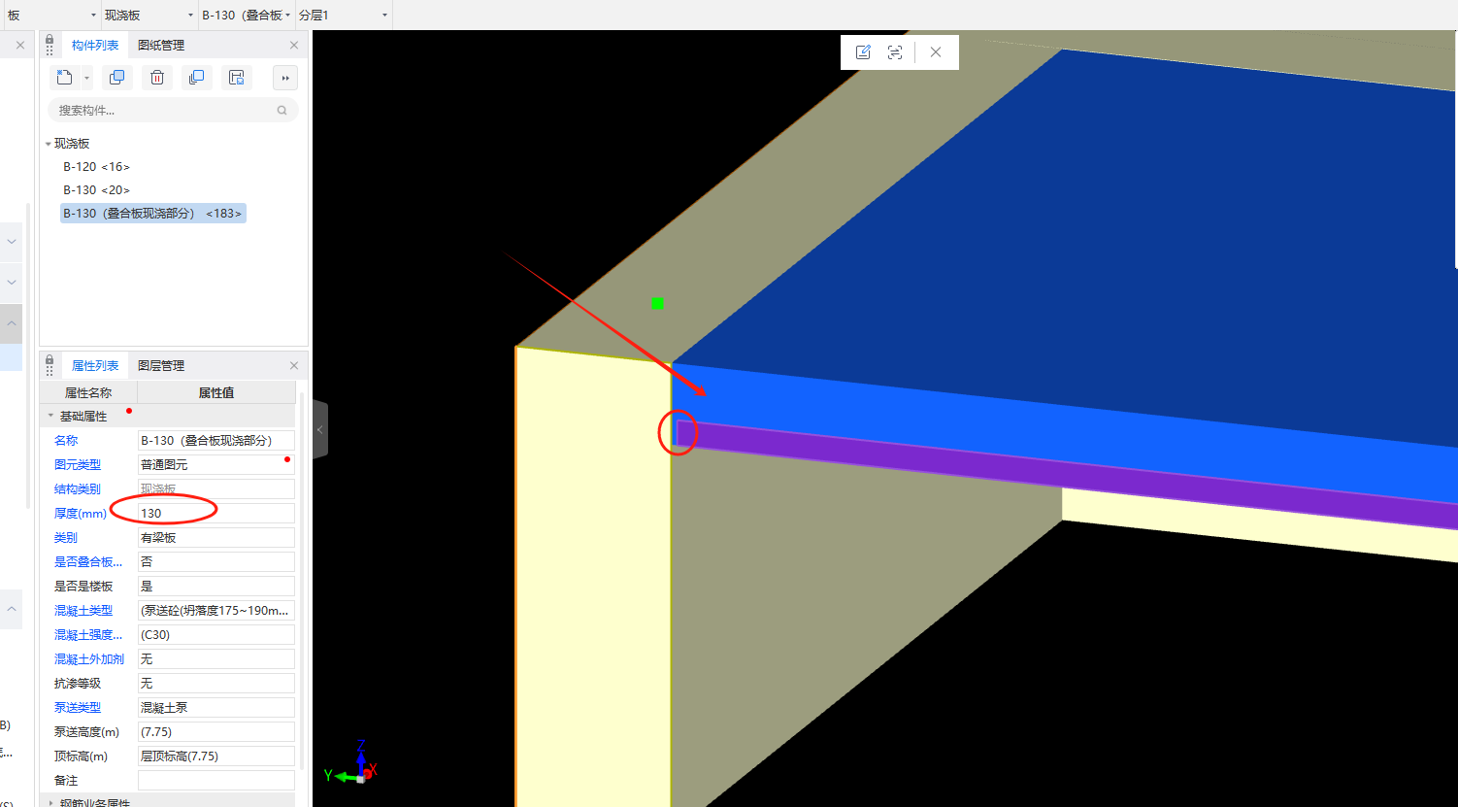Click the 泵送类型 value 混凝土泵
This screenshot has height=807, width=1458.
[x=216, y=708]
